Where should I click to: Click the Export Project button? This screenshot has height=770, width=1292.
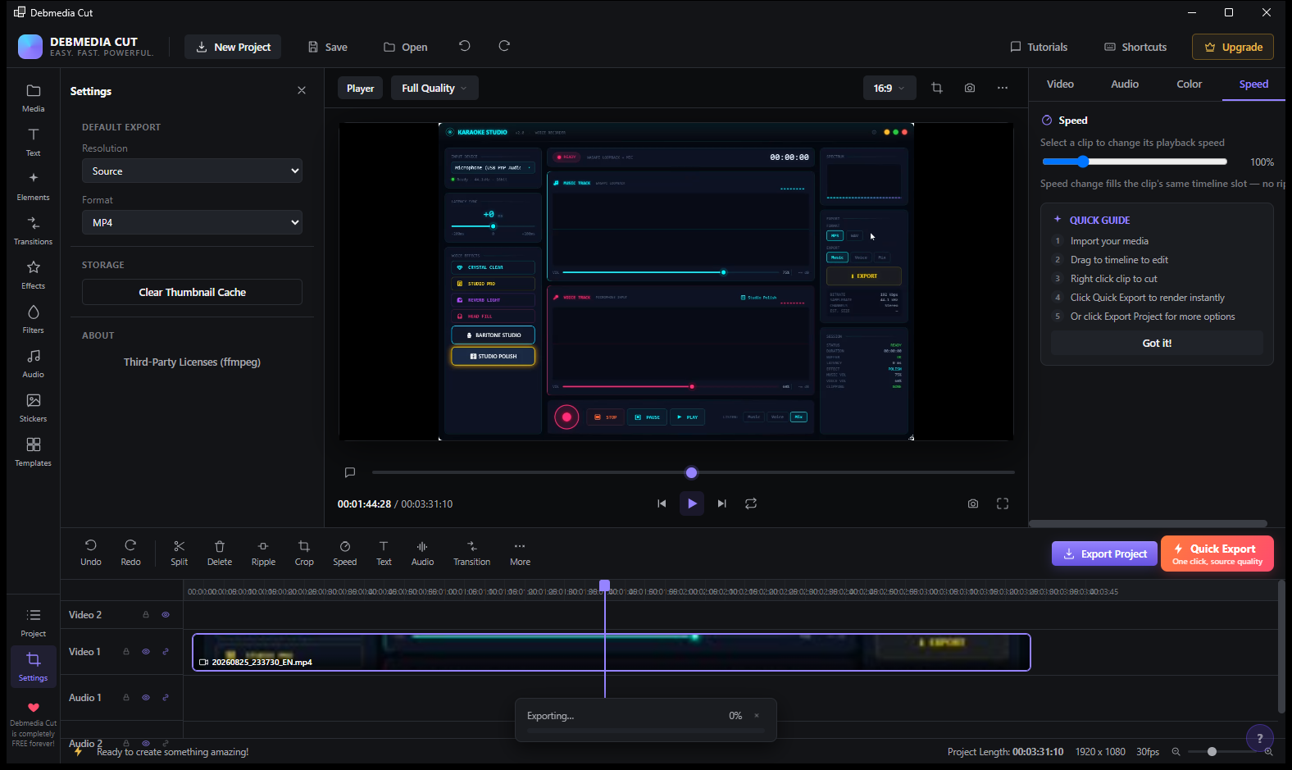[x=1104, y=554]
